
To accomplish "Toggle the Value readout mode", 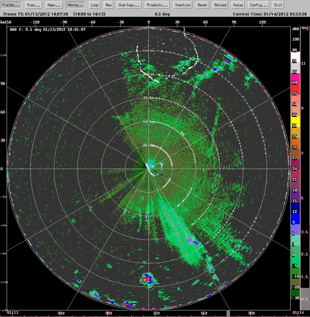I will point(238,5).
